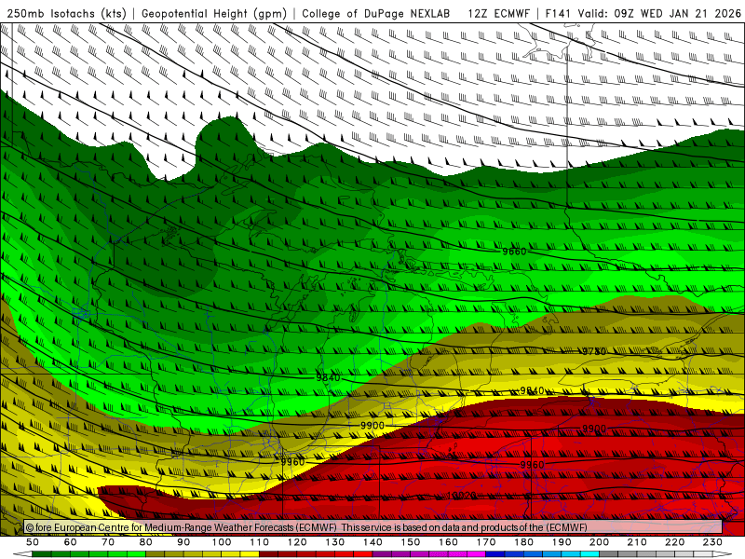Click the 80 knot legend label
The width and height of the screenshot is (745, 559).
(146, 542)
